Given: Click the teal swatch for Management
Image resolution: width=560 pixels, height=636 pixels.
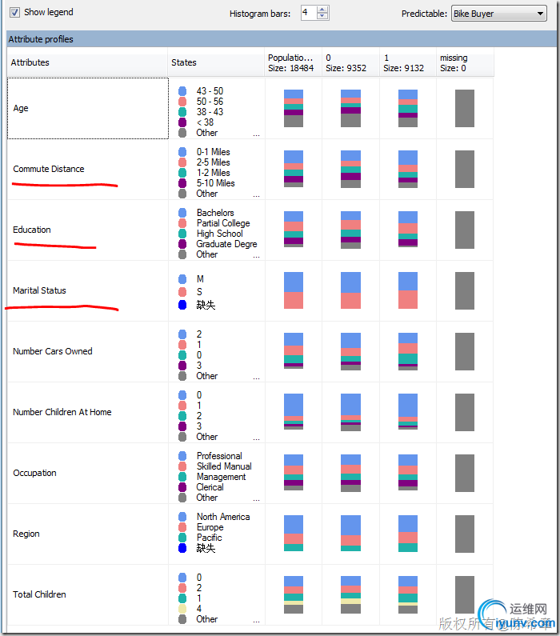Looking at the screenshot, I should pos(182,477).
